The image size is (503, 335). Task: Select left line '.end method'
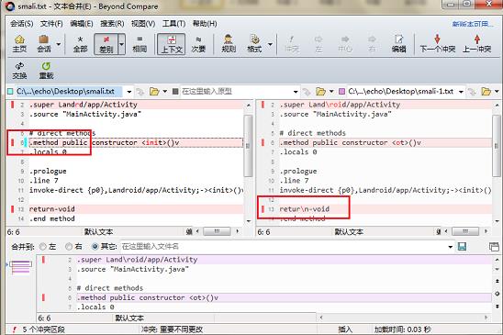[x=52, y=218]
